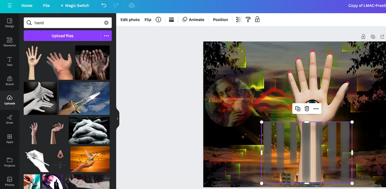
Task: Open the Flip options
Action: pos(148,20)
